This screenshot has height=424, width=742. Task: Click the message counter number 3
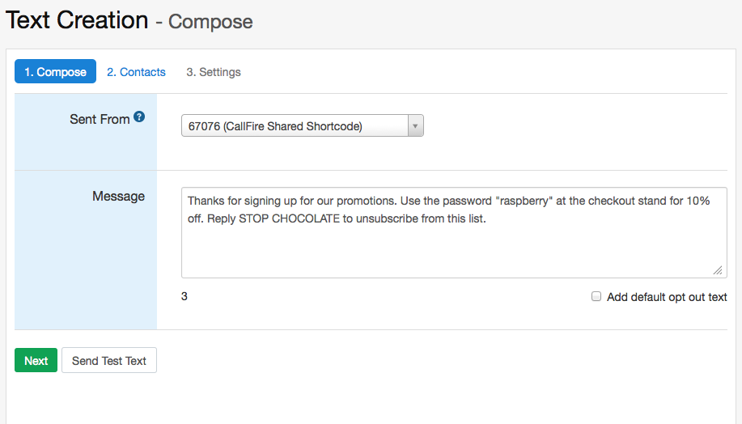[184, 297]
